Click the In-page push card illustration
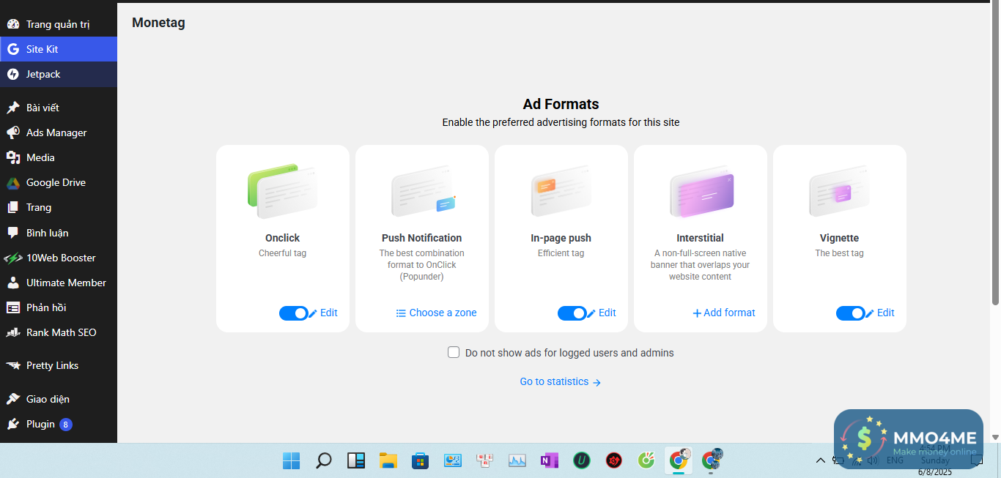The image size is (1001, 478). pos(561,192)
